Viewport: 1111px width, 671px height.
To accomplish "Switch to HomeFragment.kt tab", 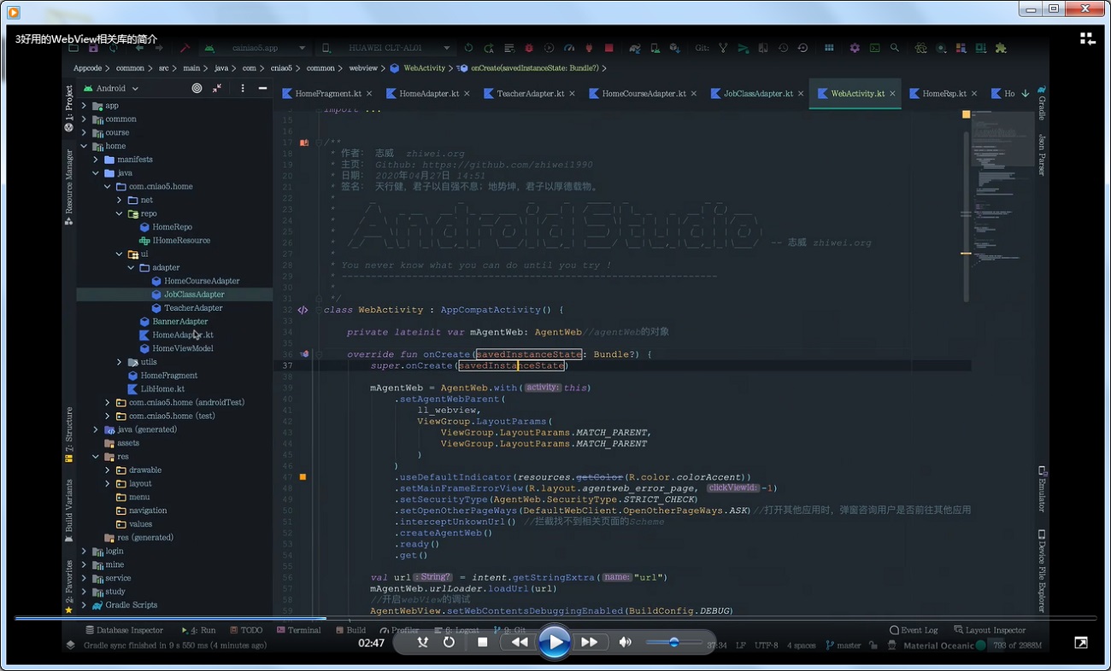I will point(327,93).
